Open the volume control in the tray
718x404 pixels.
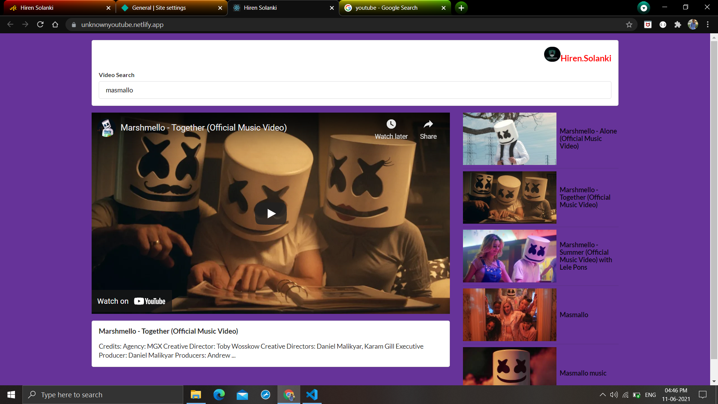[614, 395]
